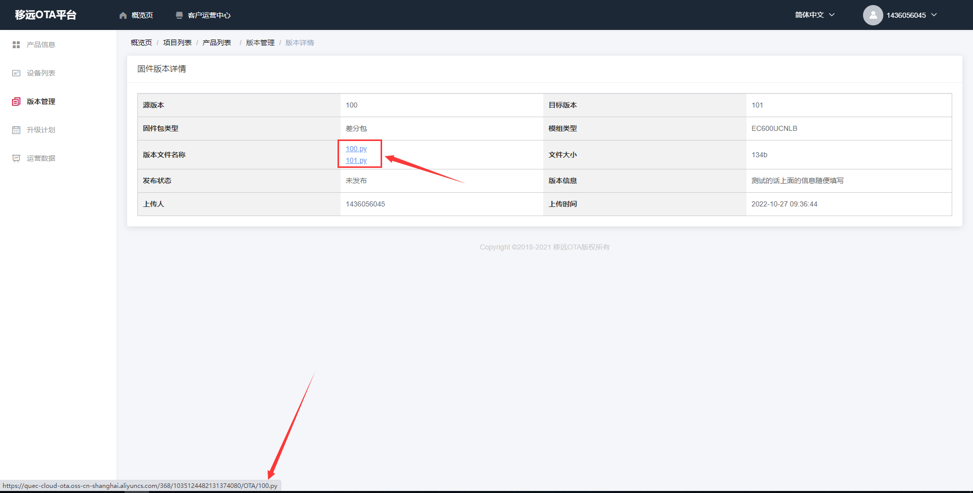Switch to the 客户运营中心 menu
Screen dimensions: 973x493
[208, 15]
